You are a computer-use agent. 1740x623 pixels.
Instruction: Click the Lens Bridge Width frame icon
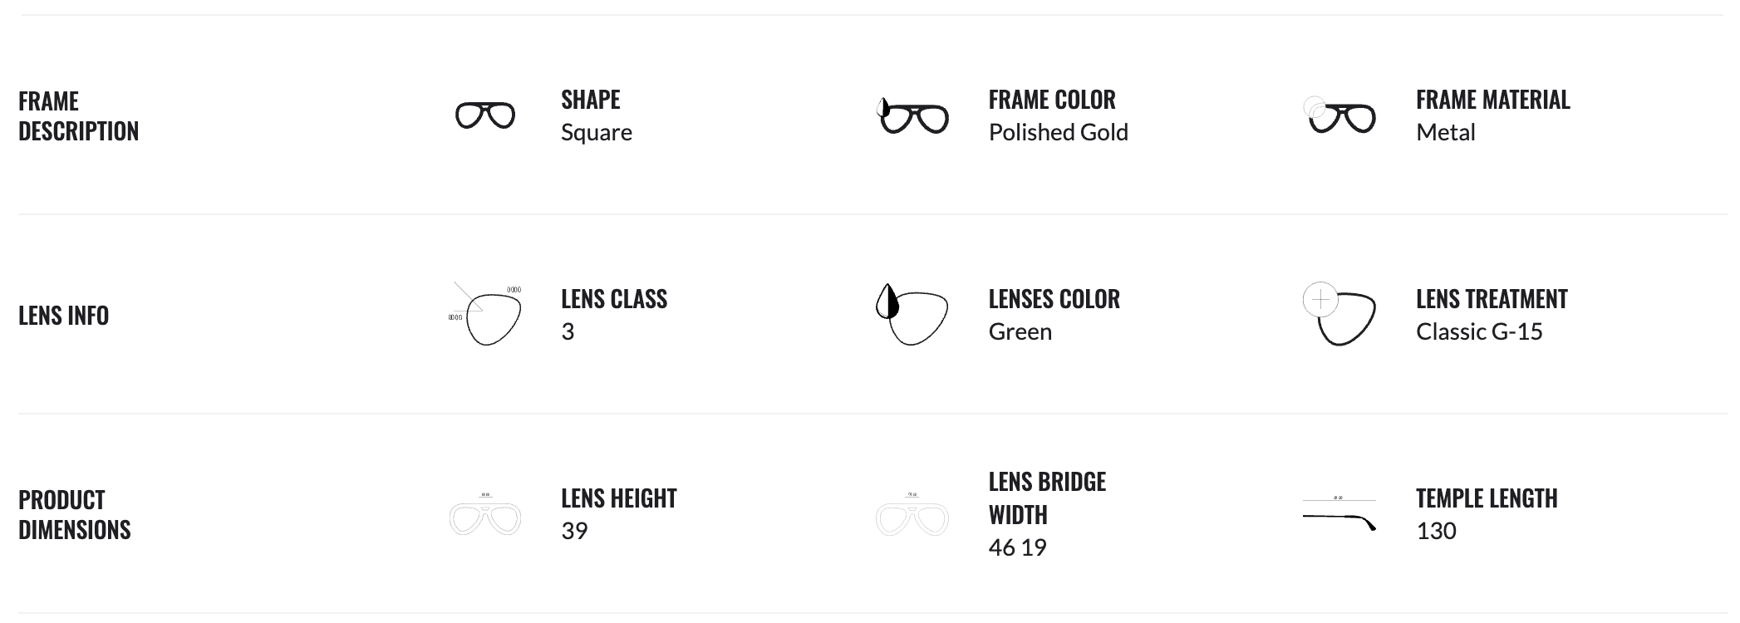[912, 515]
